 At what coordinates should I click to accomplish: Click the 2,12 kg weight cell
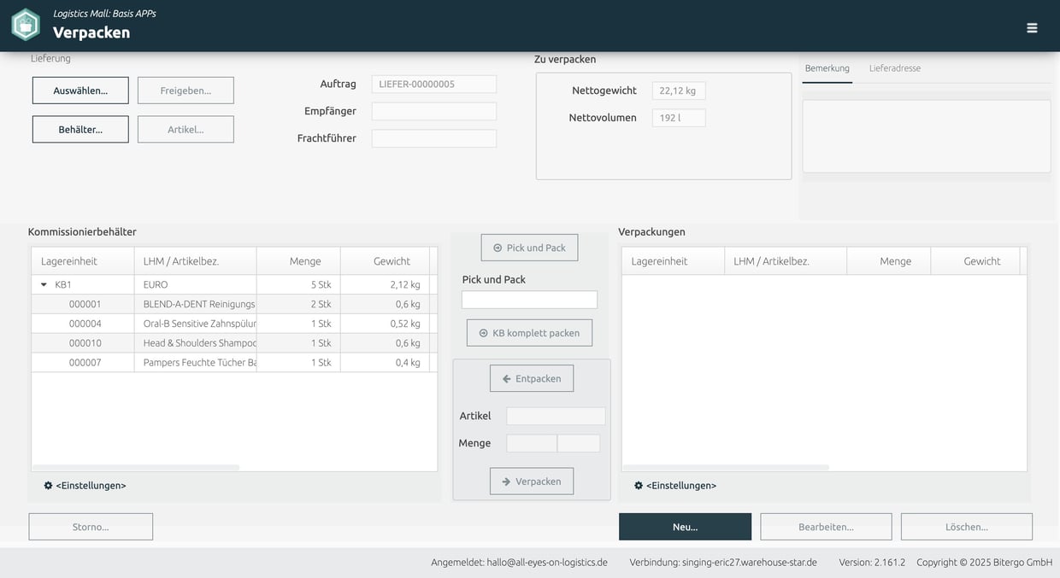click(385, 284)
